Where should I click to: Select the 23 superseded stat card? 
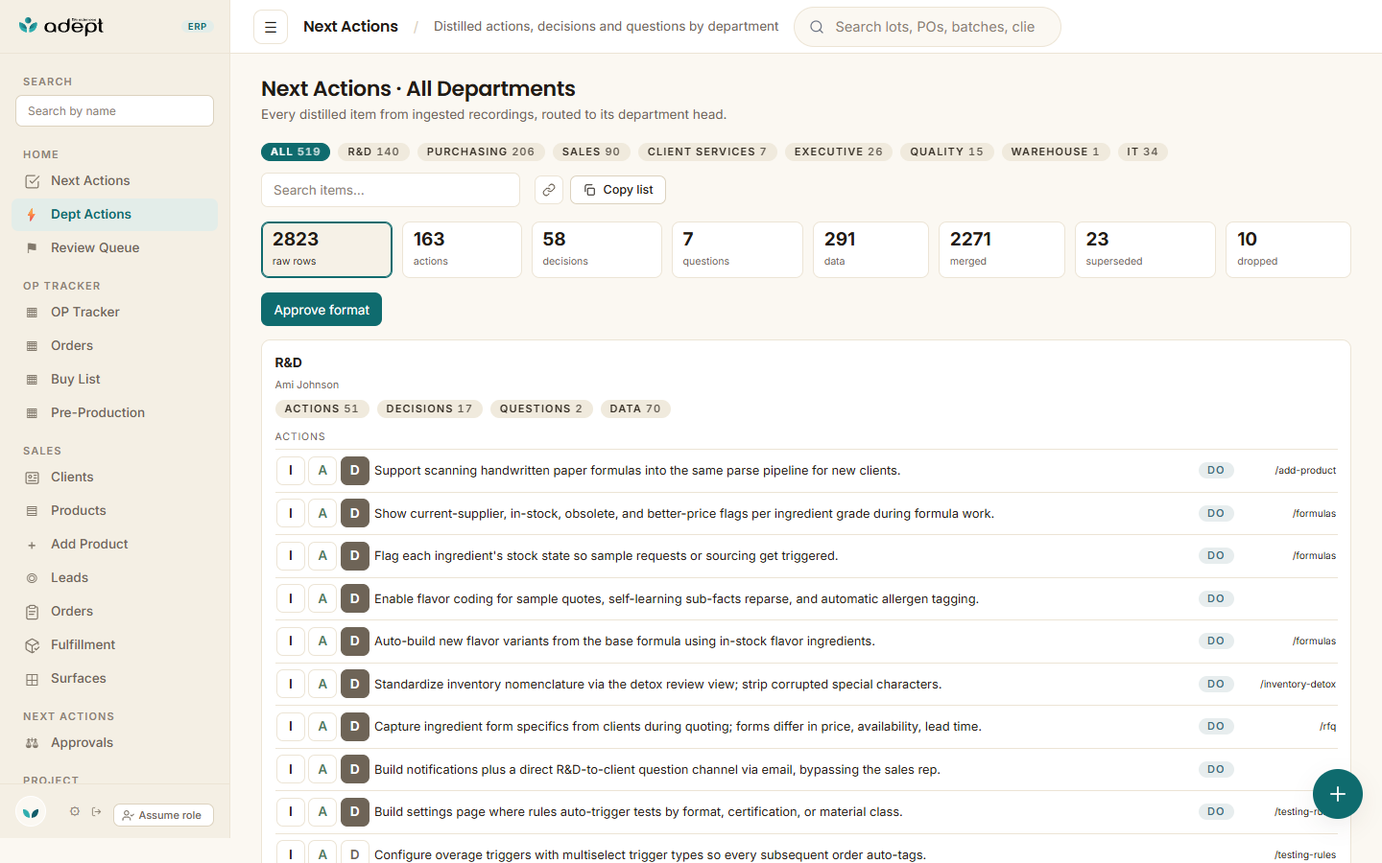coord(1145,249)
